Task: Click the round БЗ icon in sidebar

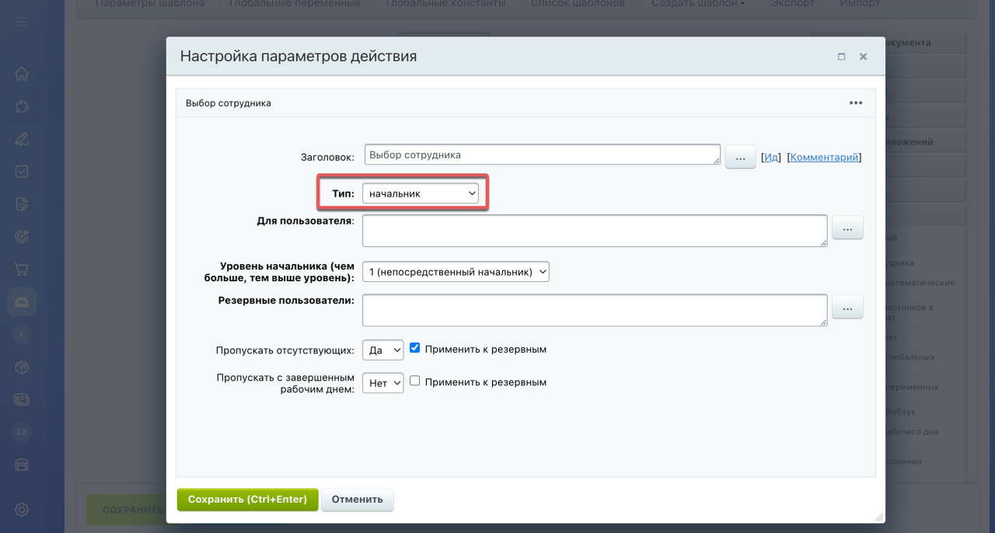Action: [22, 432]
